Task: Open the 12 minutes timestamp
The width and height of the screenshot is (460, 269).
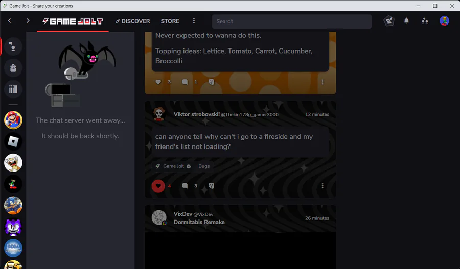Action: (x=317, y=114)
